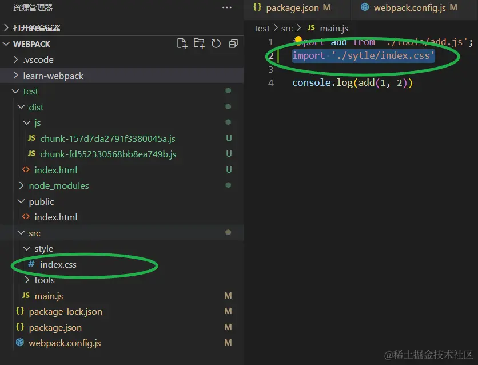This screenshot has width=478, height=365.
Task: Open chunk-fd552330568bb8ea749b.js file
Action: coord(108,154)
